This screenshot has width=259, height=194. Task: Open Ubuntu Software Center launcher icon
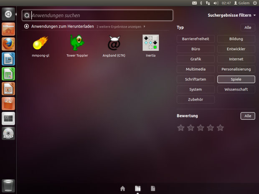[8, 103]
